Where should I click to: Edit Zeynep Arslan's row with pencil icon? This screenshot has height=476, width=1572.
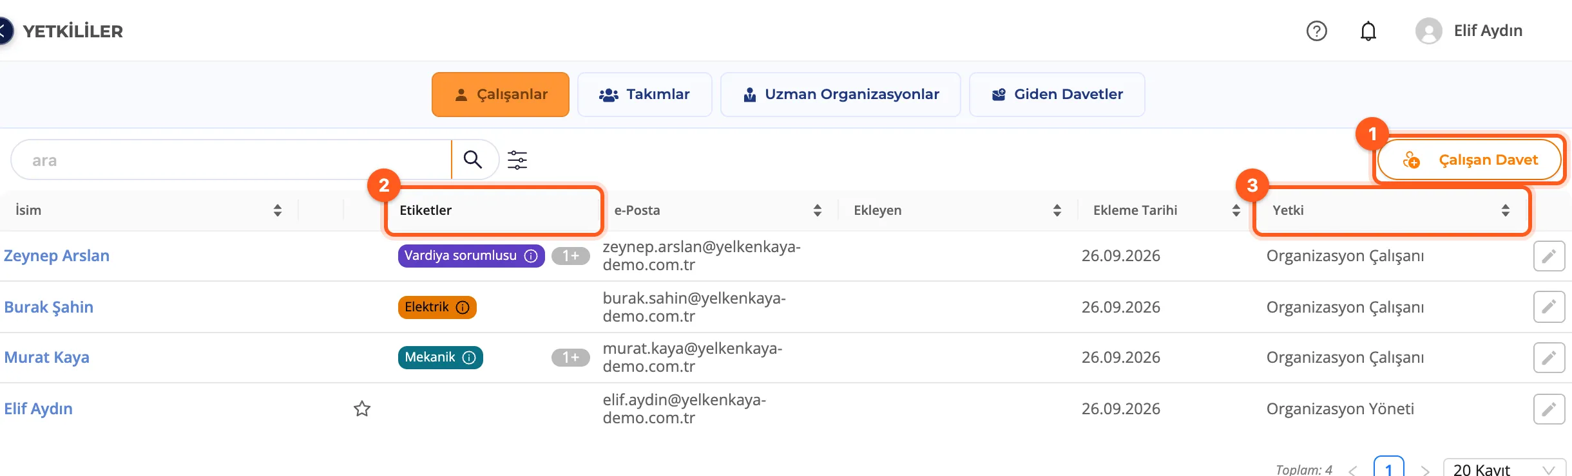point(1549,256)
